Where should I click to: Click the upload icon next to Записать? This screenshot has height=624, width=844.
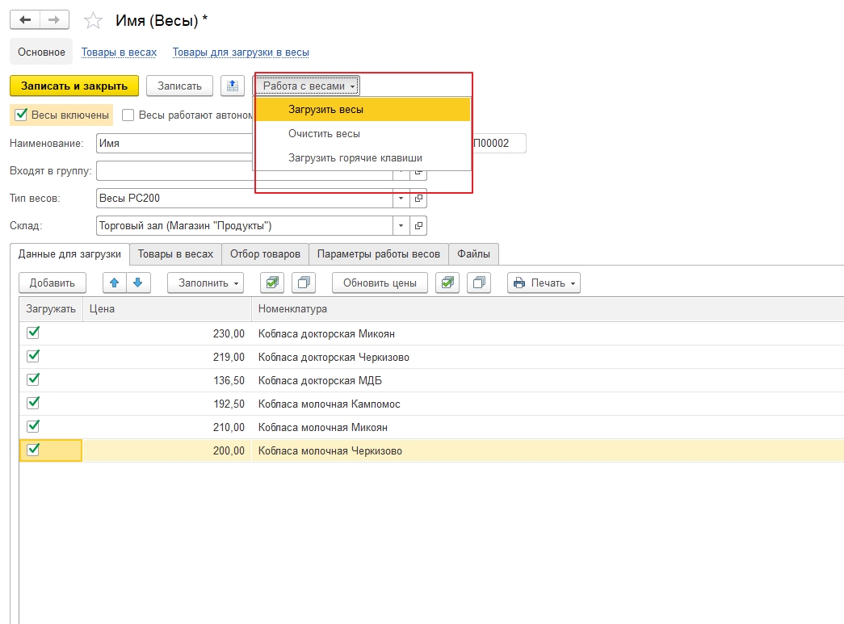click(233, 86)
